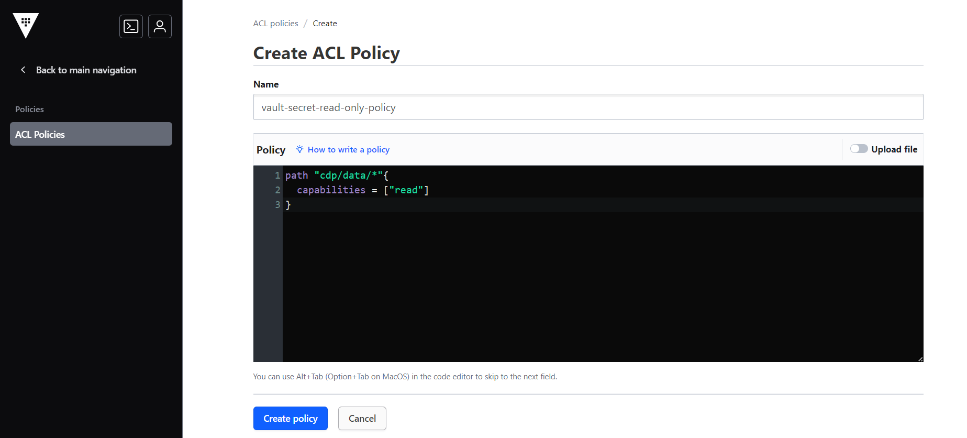The image size is (967, 438).
Task: Click the Vault triangle logo
Action: 26,25
